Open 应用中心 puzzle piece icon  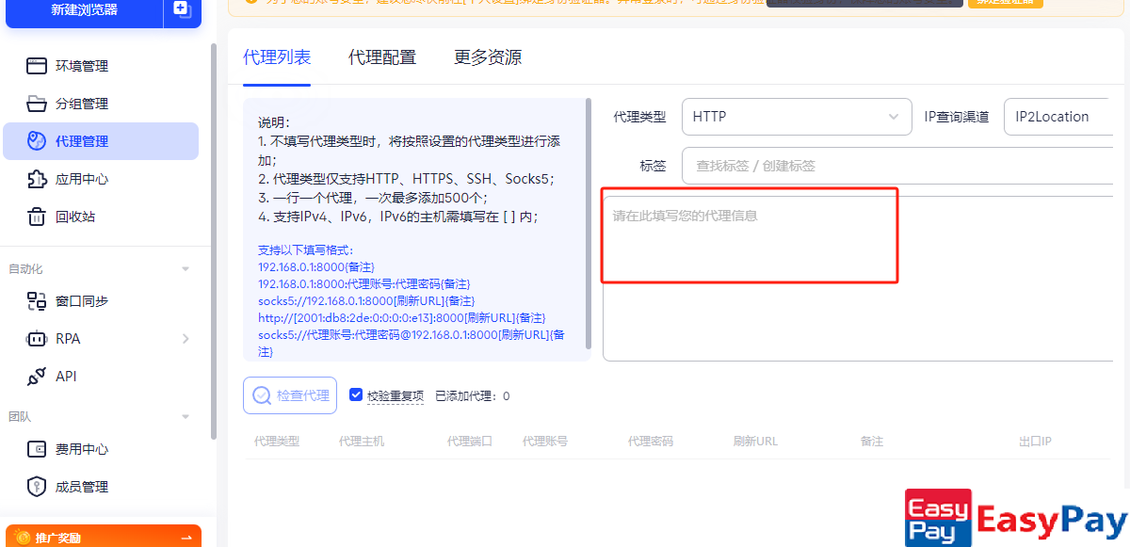tap(37, 179)
